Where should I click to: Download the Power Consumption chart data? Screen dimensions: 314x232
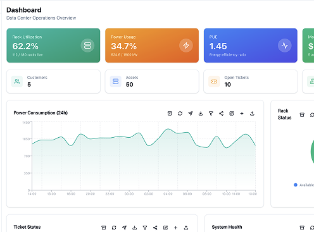tap(201, 113)
